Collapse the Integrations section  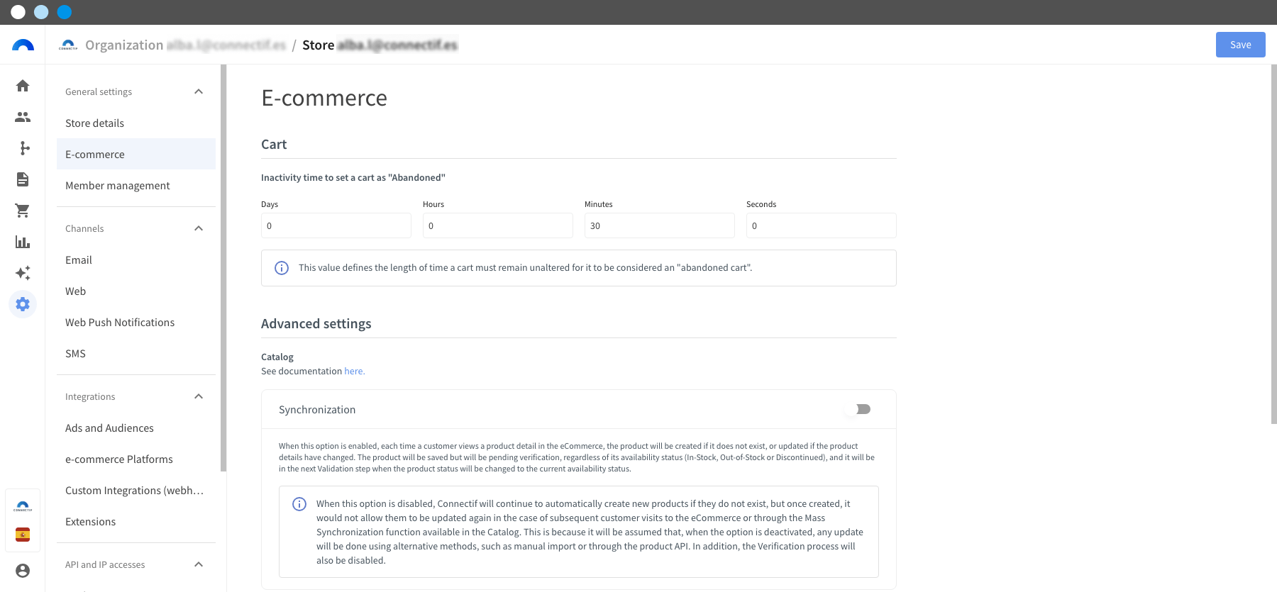pos(199,396)
